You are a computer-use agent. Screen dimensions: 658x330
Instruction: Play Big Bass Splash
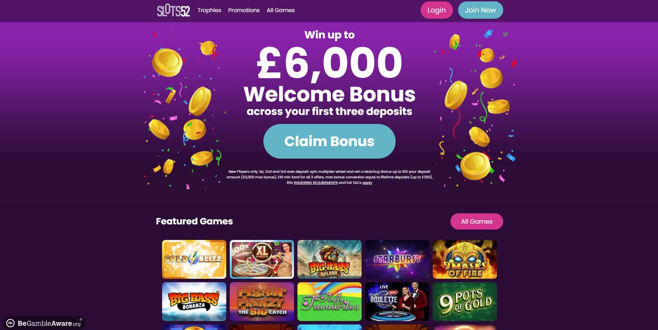coord(329,259)
